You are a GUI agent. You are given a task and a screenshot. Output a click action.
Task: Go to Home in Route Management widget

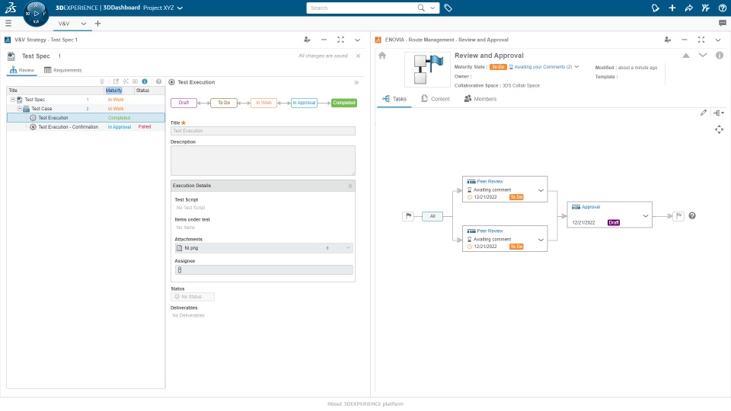pos(382,56)
